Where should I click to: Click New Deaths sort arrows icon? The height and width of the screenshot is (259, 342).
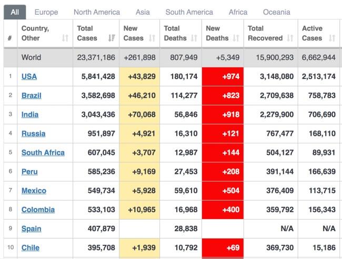pos(236,38)
